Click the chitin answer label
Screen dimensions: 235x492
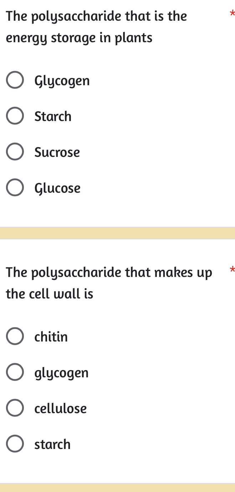(51, 336)
